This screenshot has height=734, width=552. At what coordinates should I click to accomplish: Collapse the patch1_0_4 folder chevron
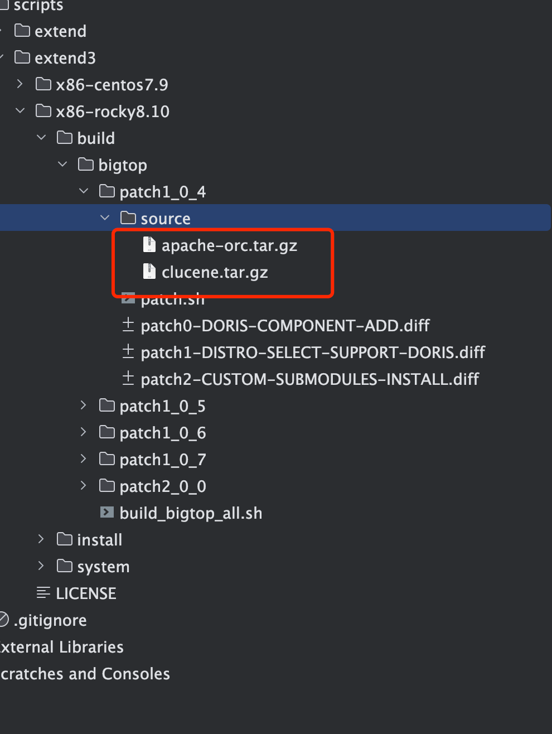pyautogui.click(x=84, y=191)
